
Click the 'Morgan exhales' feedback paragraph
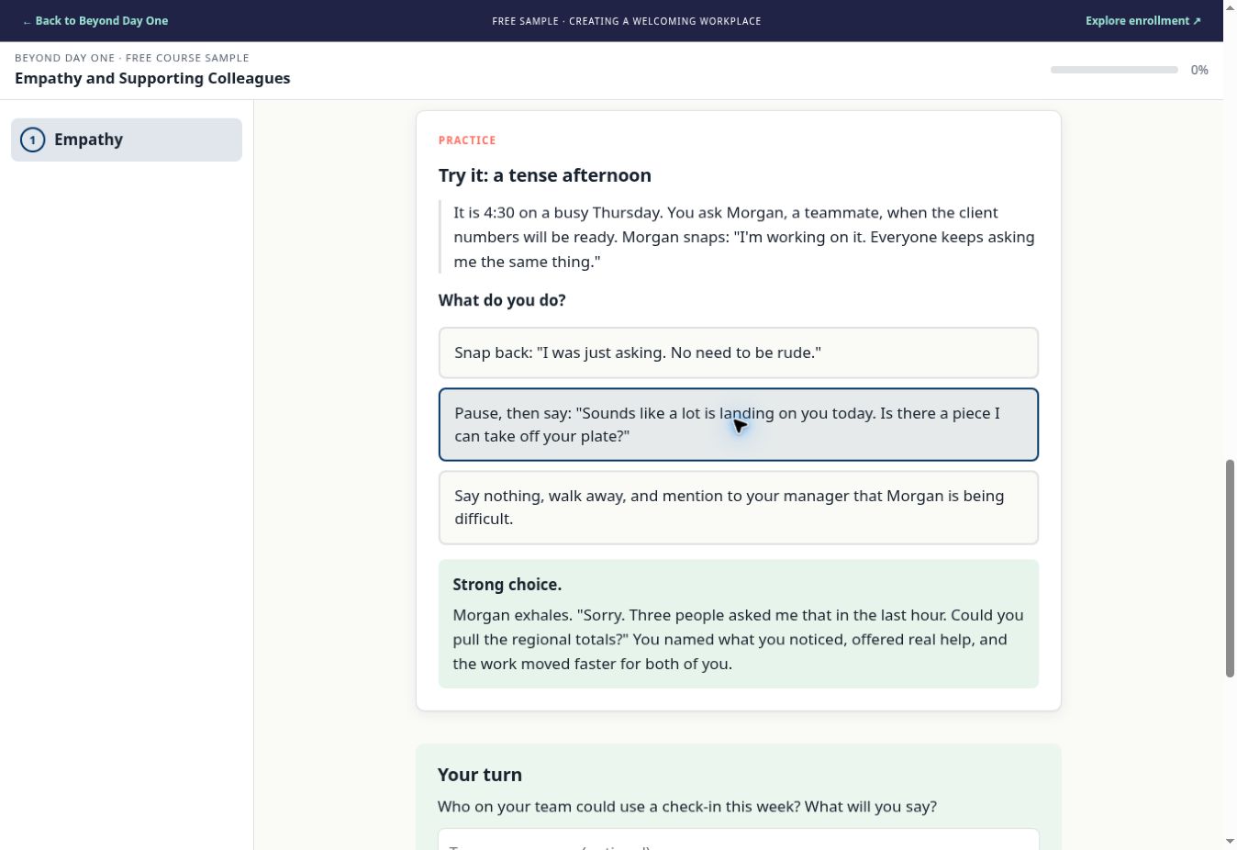(738, 639)
